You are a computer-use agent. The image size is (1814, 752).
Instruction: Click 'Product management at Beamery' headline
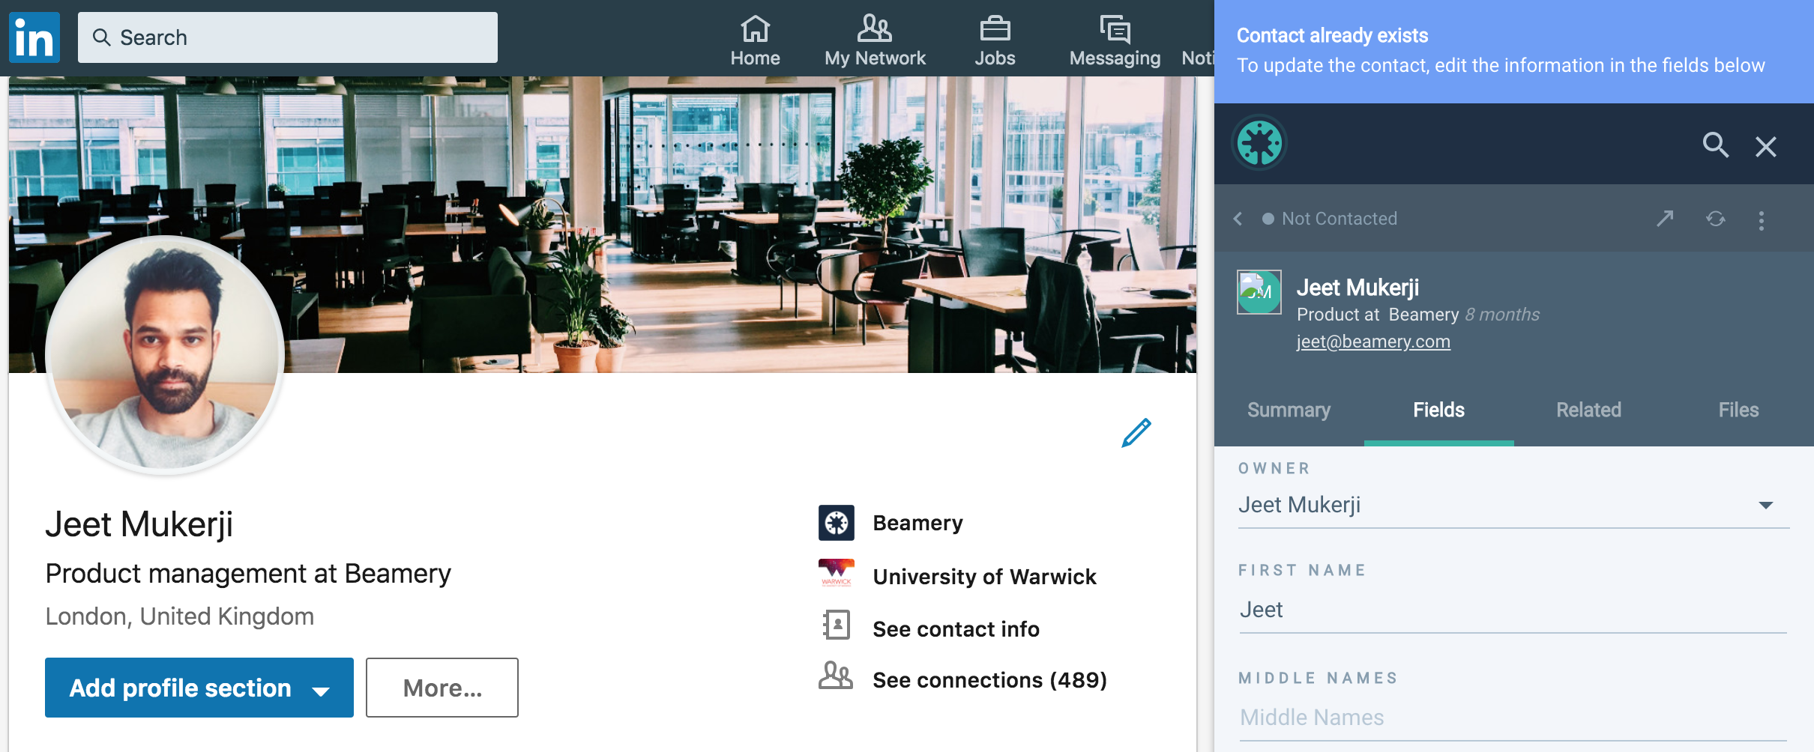[248, 574]
